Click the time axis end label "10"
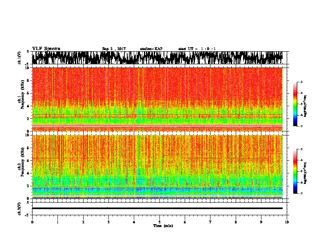 (x=287, y=222)
